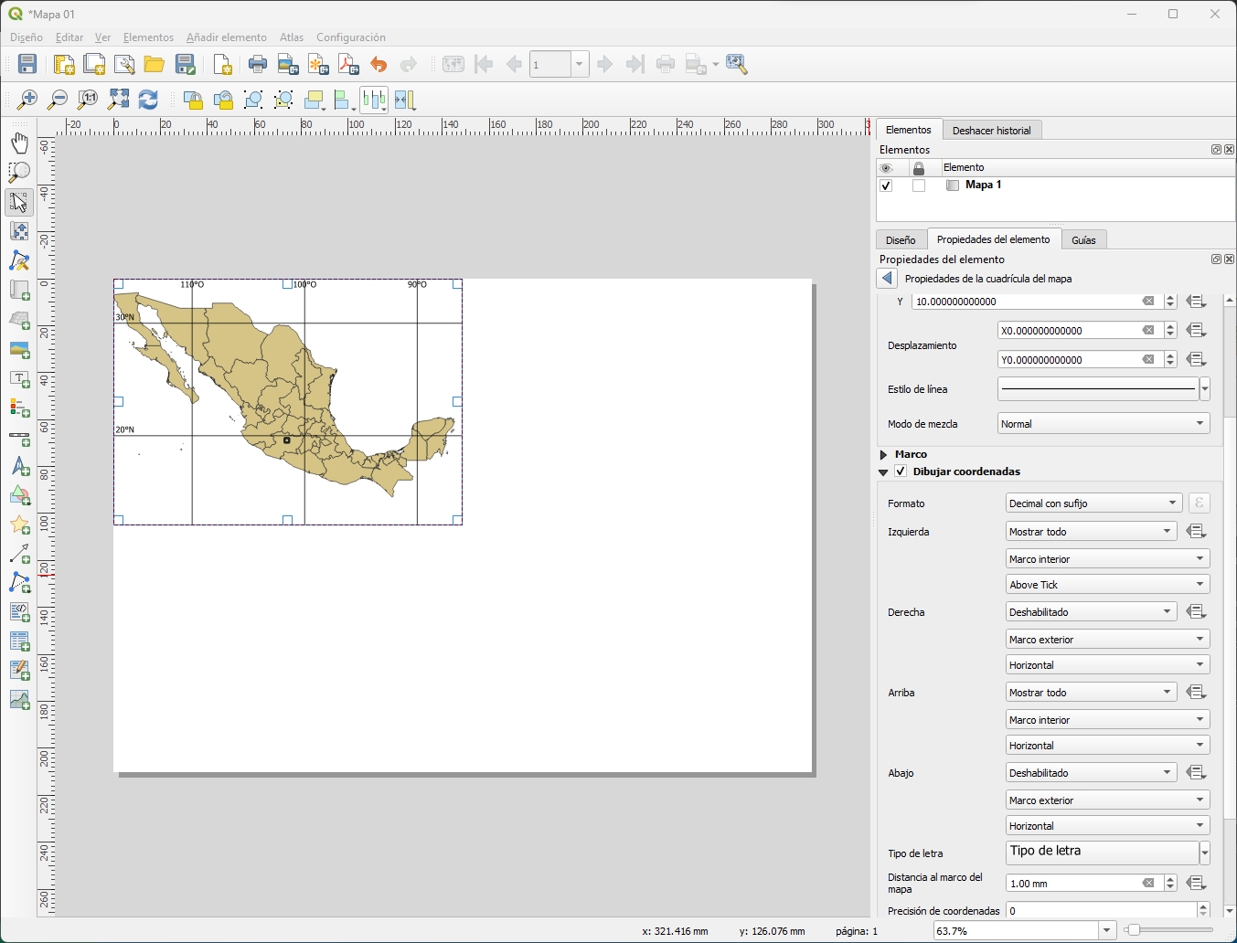This screenshot has width=1237, height=943.
Task: Select the Add label tool
Action: (x=19, y=379)
